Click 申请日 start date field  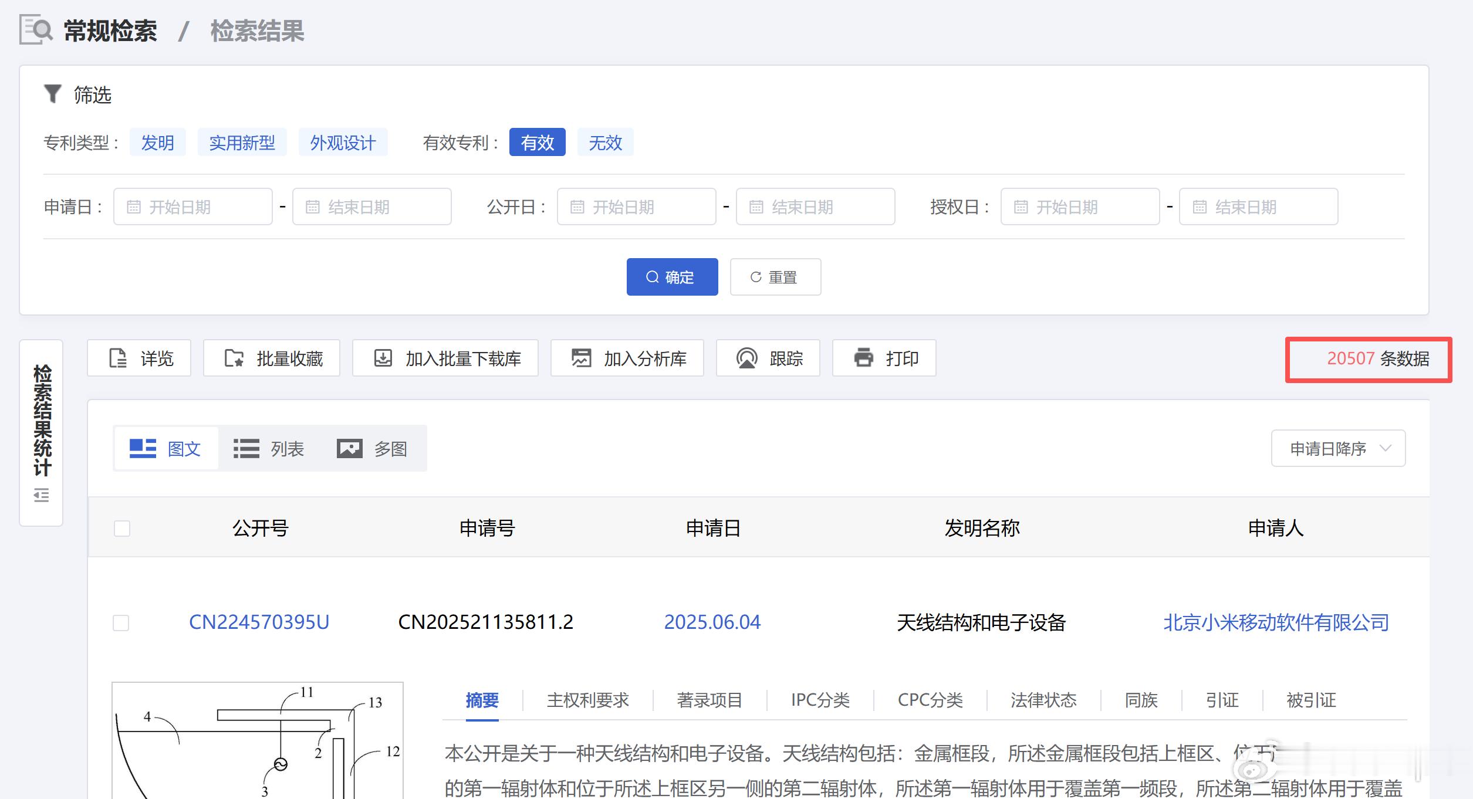pyautogui.click(x=193, y=206)
